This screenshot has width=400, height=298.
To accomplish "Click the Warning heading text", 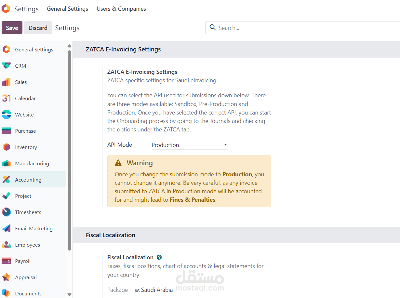I will pos(140,163).
